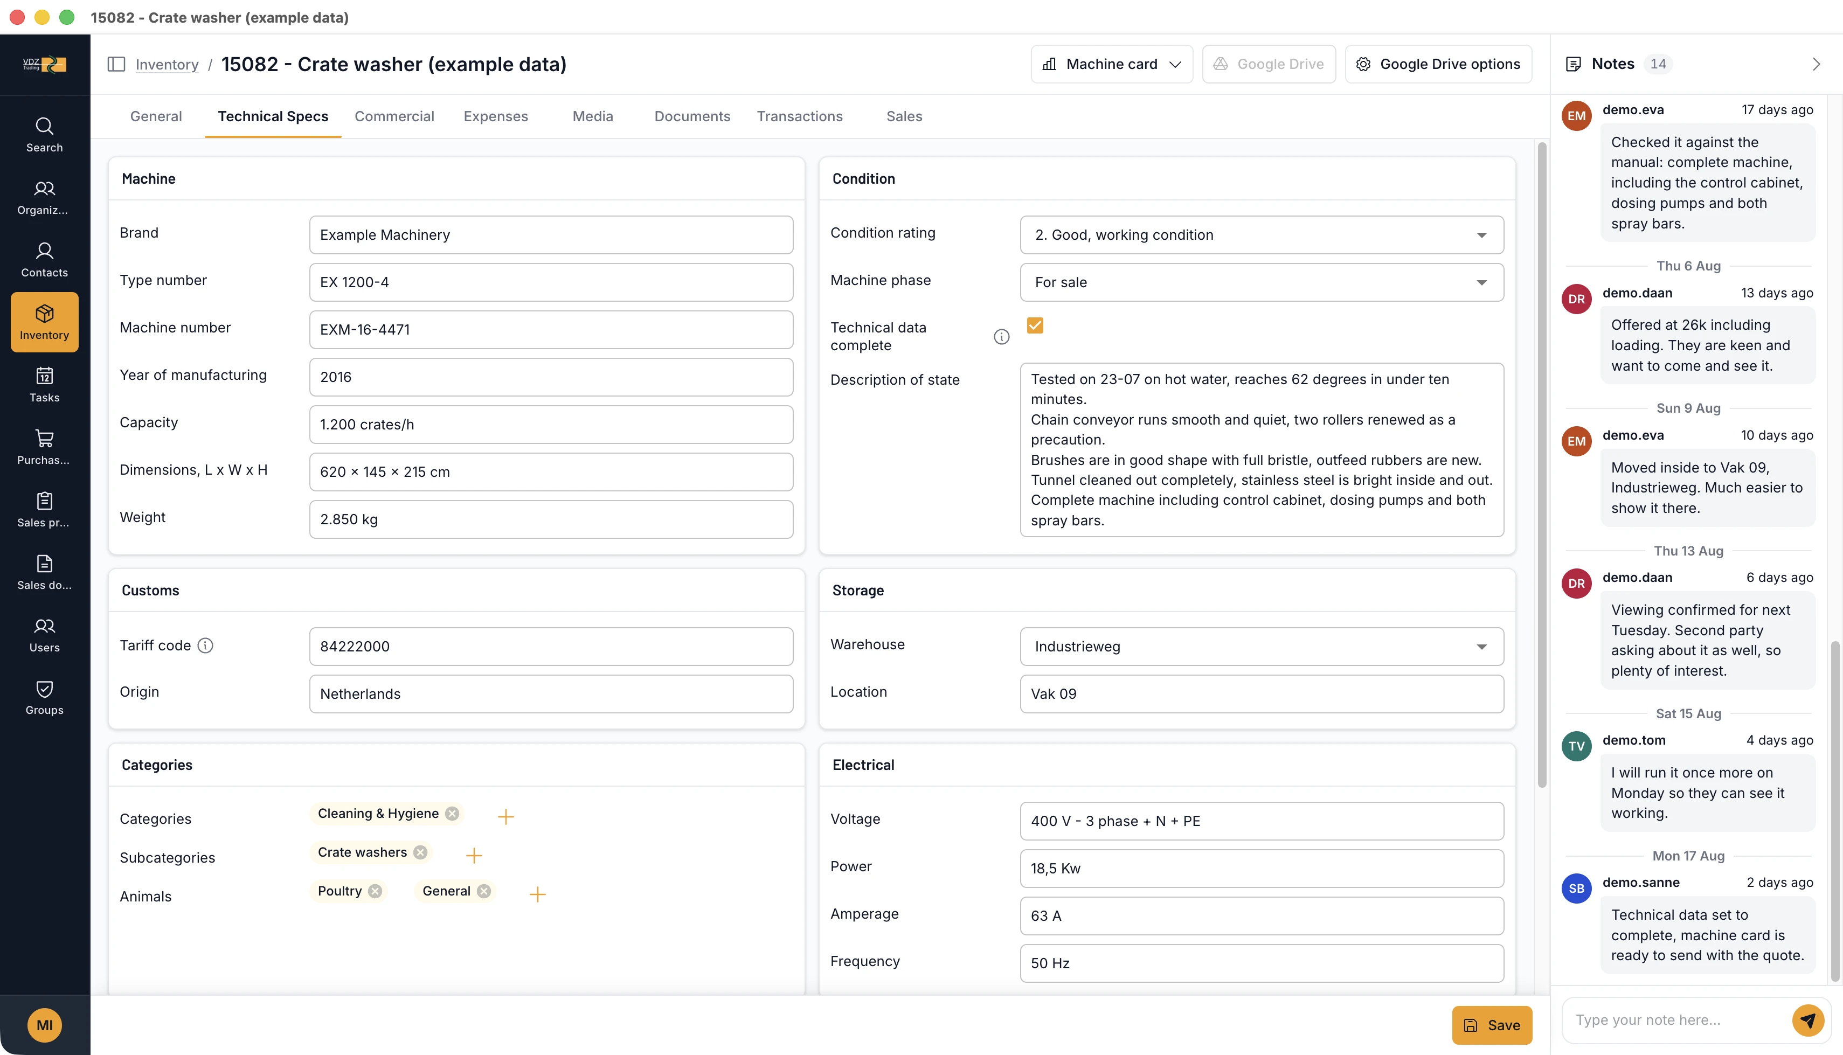Click the Capacity field
The width and height of the screenshot is (1843, 1055).
(551, 425)
